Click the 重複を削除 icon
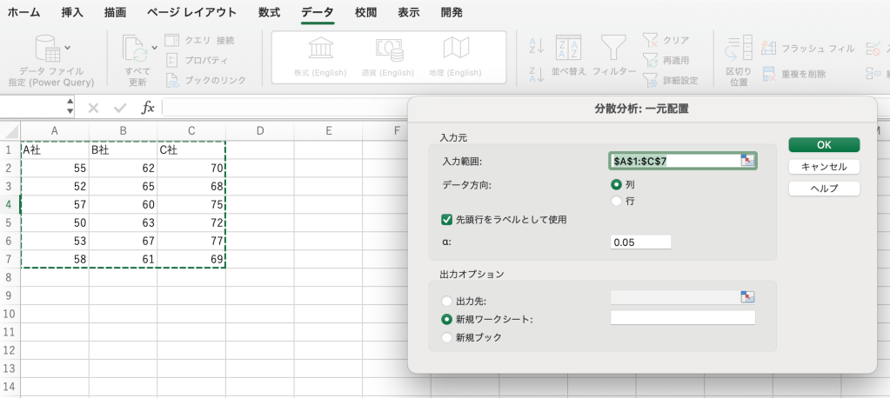 (x=768, y=74)
